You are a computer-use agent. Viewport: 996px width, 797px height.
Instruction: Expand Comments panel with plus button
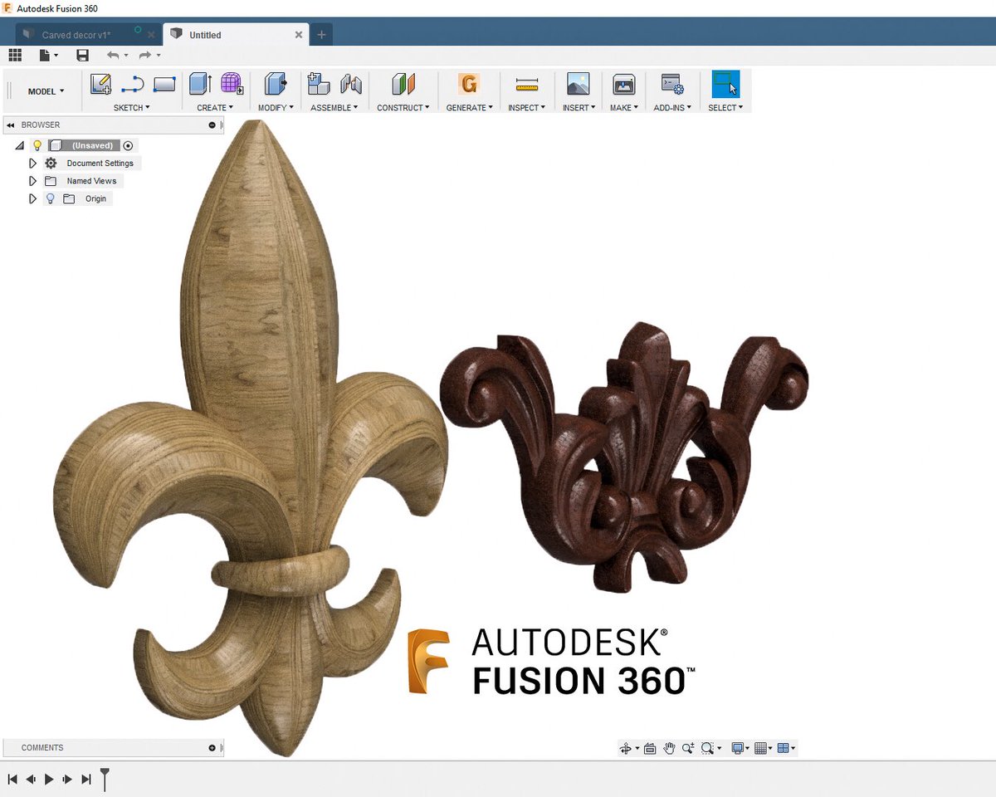[212, 748]
